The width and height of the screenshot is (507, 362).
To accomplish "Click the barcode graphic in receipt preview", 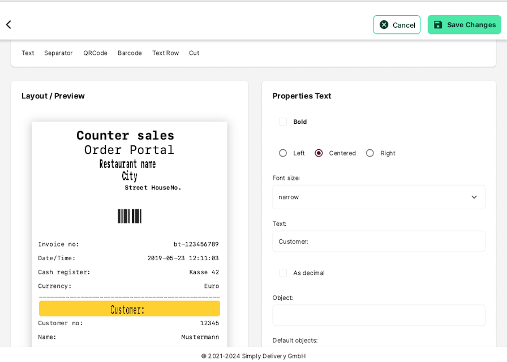I will (130, 216).
